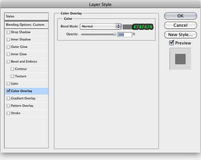
Task: Check the Bevel and Emboss box
Action: point(8,62)
